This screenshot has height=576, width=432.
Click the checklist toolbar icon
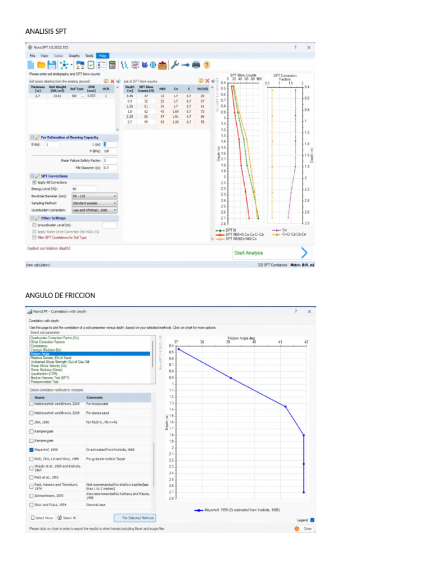pyautogui.click(x=101, y=65)
